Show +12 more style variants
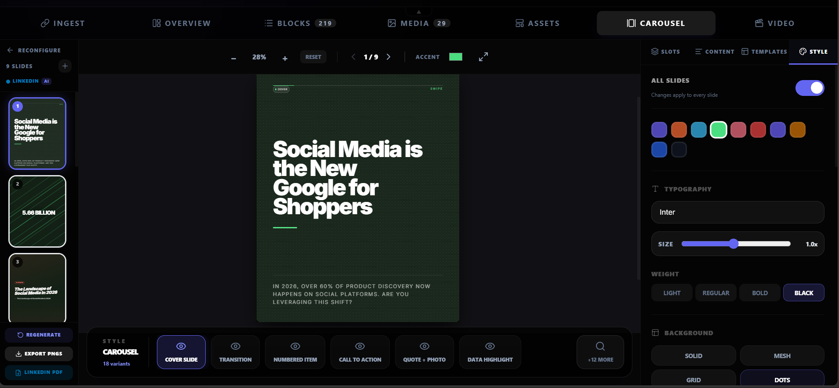The width and height of the screenshot is (839, 388). coord(600,352)
